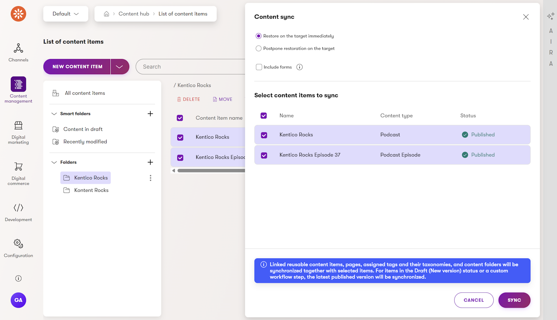
Task: Uncheck Kentico Rocks in sync dialog
Action: point(264,135)
